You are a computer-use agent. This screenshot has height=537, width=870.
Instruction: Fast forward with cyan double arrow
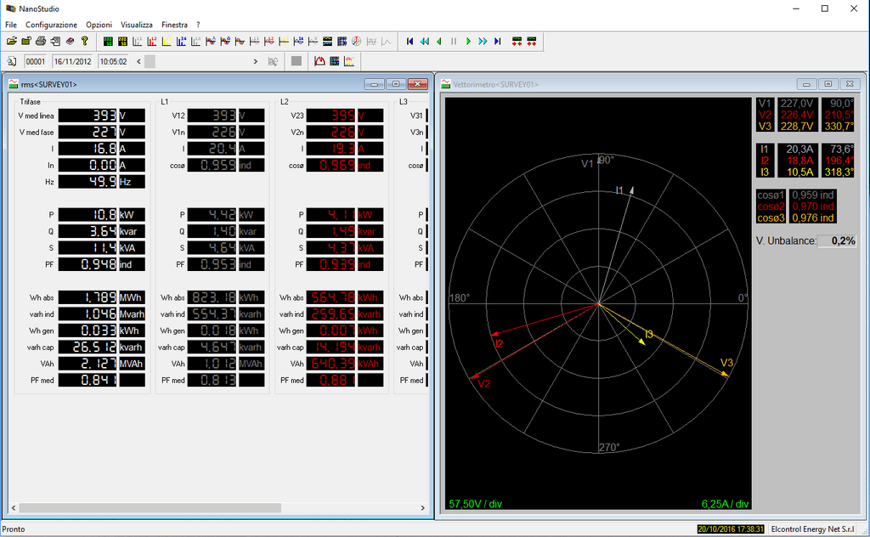pyautogui.click(x=483, y=41)
